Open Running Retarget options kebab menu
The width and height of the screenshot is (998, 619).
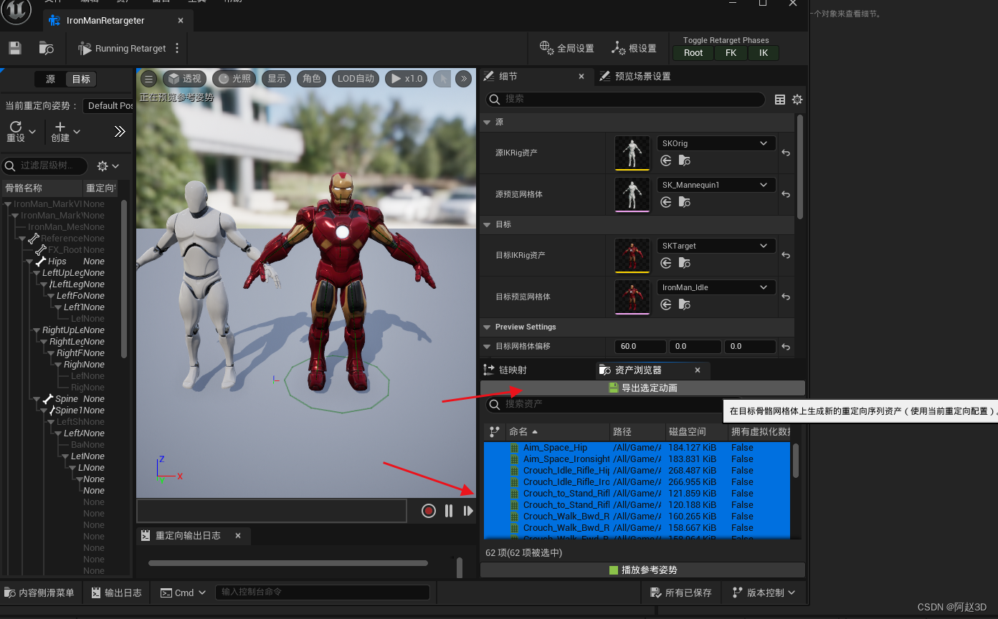(177, 49)
